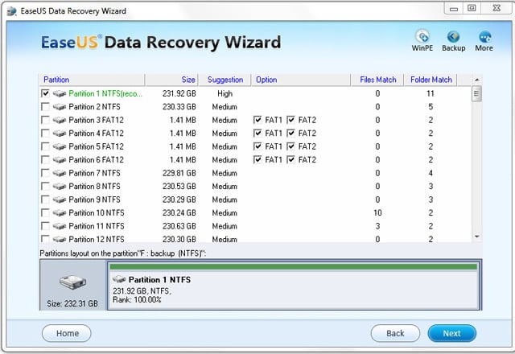Click the drive icon next to Partition 2 NTFS
515x354 pixels.
pyautogui.click(x=60, y=107)
